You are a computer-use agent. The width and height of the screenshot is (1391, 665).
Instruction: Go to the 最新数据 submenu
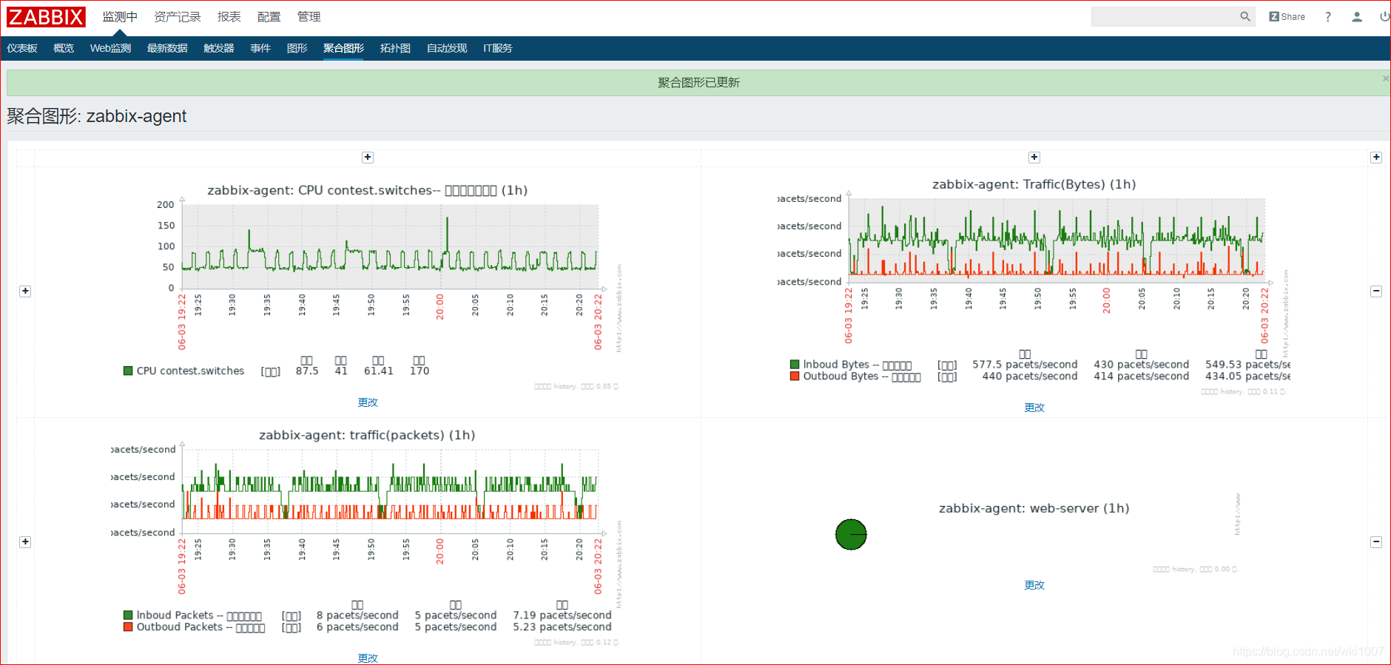point(167,48)
